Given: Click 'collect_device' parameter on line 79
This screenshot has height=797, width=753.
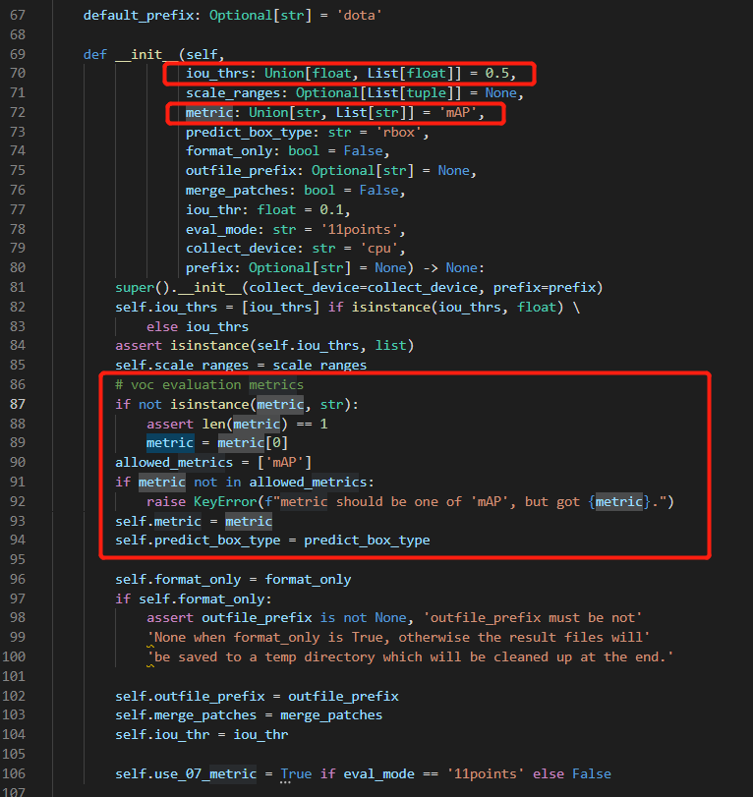Looking at the screenshot, I should point(240,248).
